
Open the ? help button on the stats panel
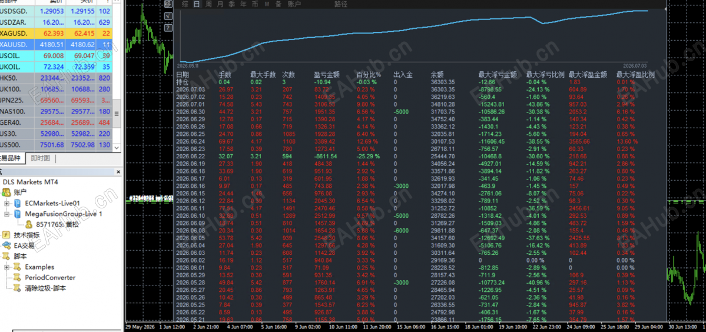point(168,28)
